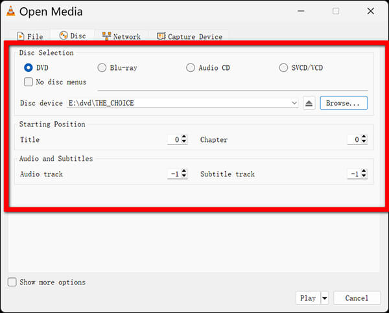This screenshot has height=313, width=389.
Task: Click the Chapter number spinner
Action: [357, 139]
